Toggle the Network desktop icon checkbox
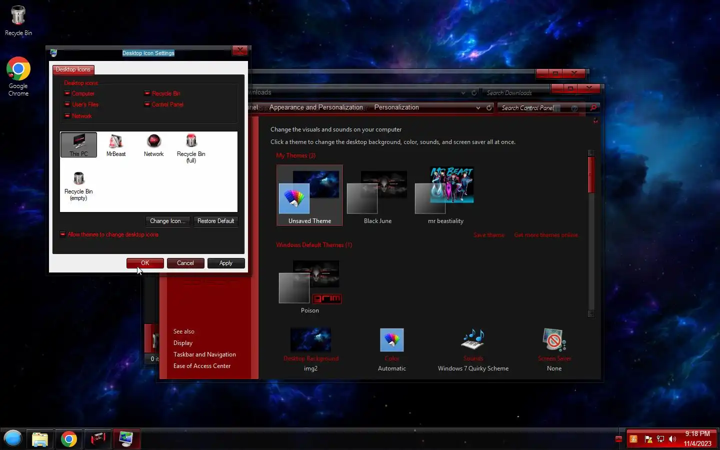 (67, 116)
